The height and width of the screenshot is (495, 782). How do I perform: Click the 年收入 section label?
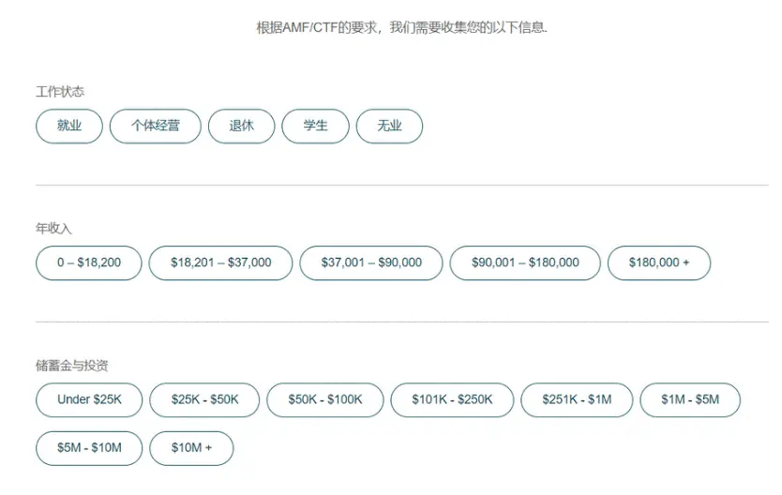[x=53, y=228]
